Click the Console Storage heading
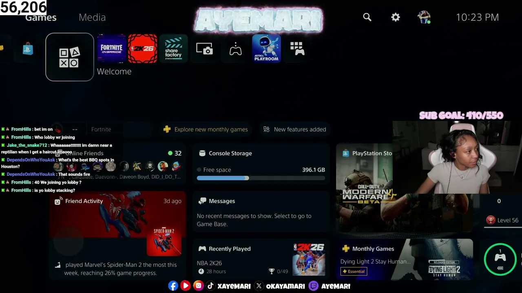This screenshot has height=293, width=522. 230,153
